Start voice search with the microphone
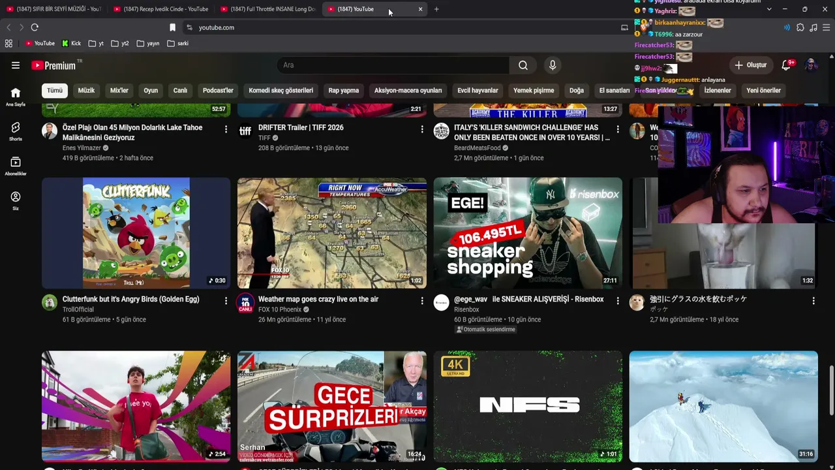Image resolution: width=835 pixels, height=470 pixels. pyautogui.click(x=553, y=65)
